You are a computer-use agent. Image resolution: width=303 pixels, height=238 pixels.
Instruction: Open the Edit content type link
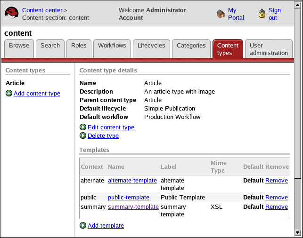(111, 127)
